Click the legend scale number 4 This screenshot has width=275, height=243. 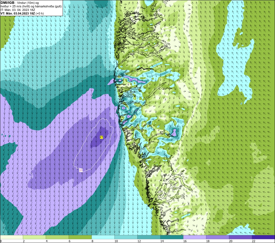pyautogui.click(x=47, y=241)
